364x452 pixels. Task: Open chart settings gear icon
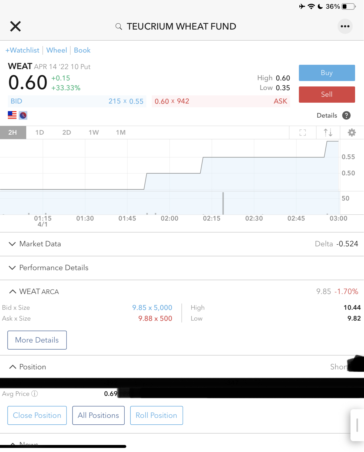point(352,133)
